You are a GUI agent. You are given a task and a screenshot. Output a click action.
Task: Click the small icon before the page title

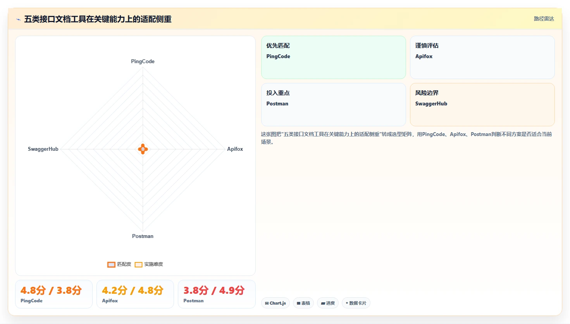18,19
